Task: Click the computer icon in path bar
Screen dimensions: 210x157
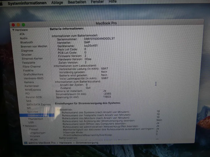Action: click(26, 143)
